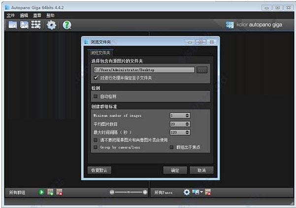This screenshot has height=208, width=296.
Task: Click the green help question mark icon
Action: [x=67, y=25]
